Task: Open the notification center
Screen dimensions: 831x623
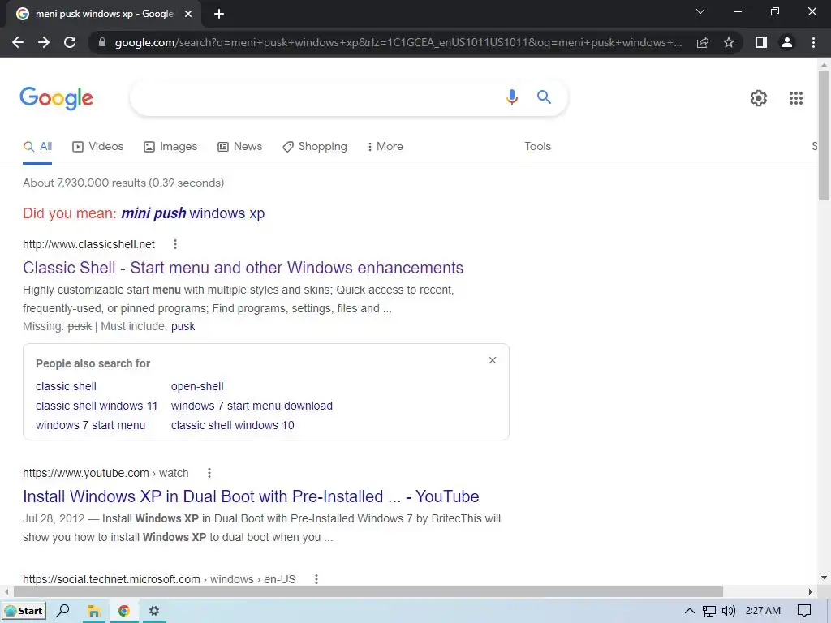Action: [804, 611]
